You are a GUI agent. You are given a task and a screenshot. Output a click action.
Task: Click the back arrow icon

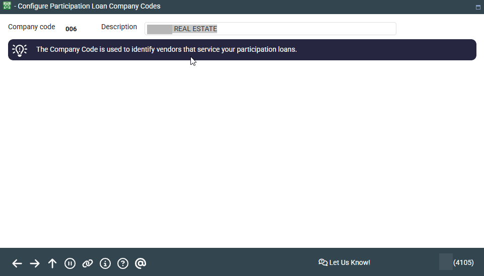[17, 263]
